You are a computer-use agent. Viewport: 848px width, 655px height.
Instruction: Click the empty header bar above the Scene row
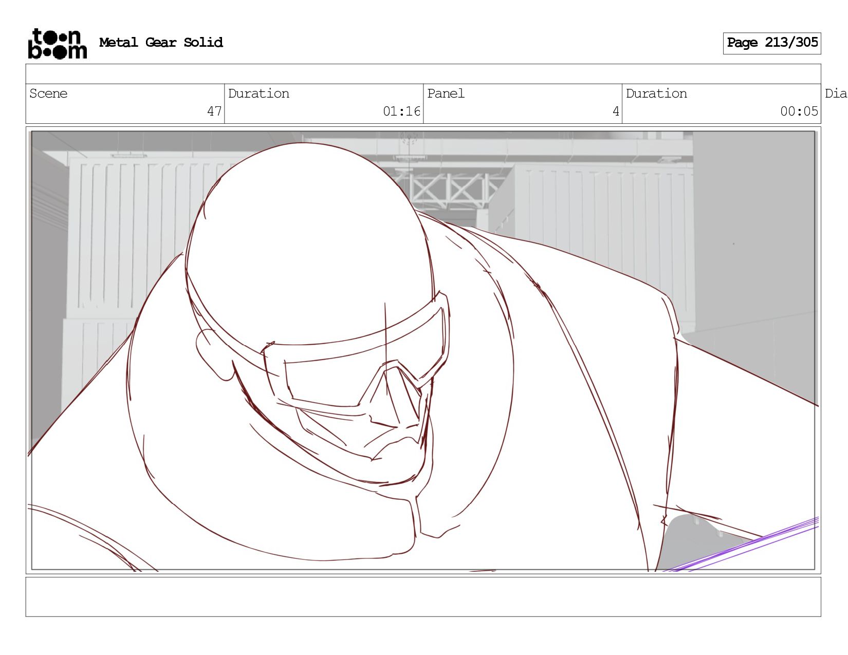point(423,74)
